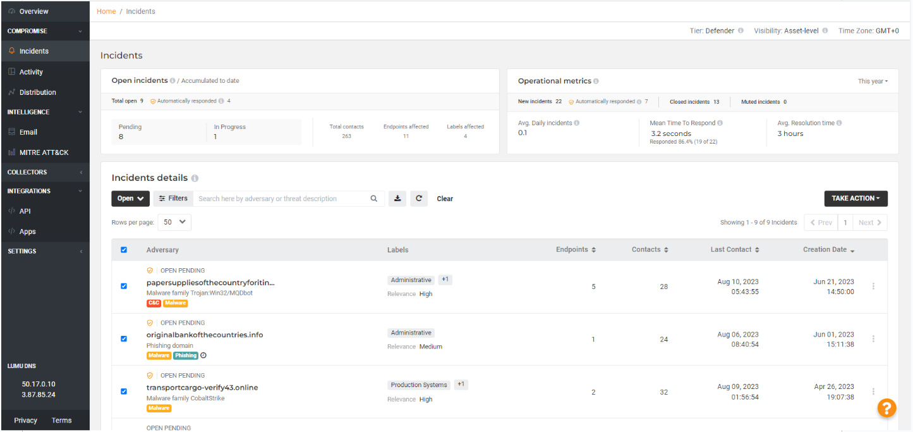Uncheck the papersuppliesofthecountry incident checkbox
The width and height of the screenshot is (913, 432).
pos(124,286)
